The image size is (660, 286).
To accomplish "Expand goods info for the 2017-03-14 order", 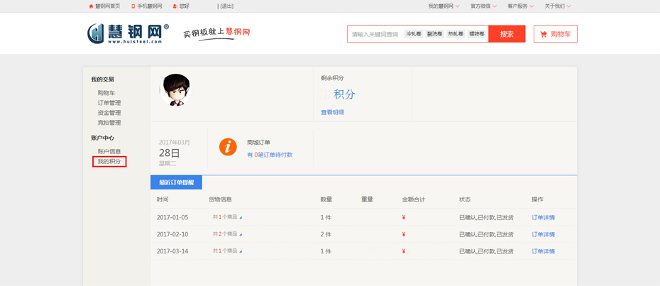I will [241, 251].
